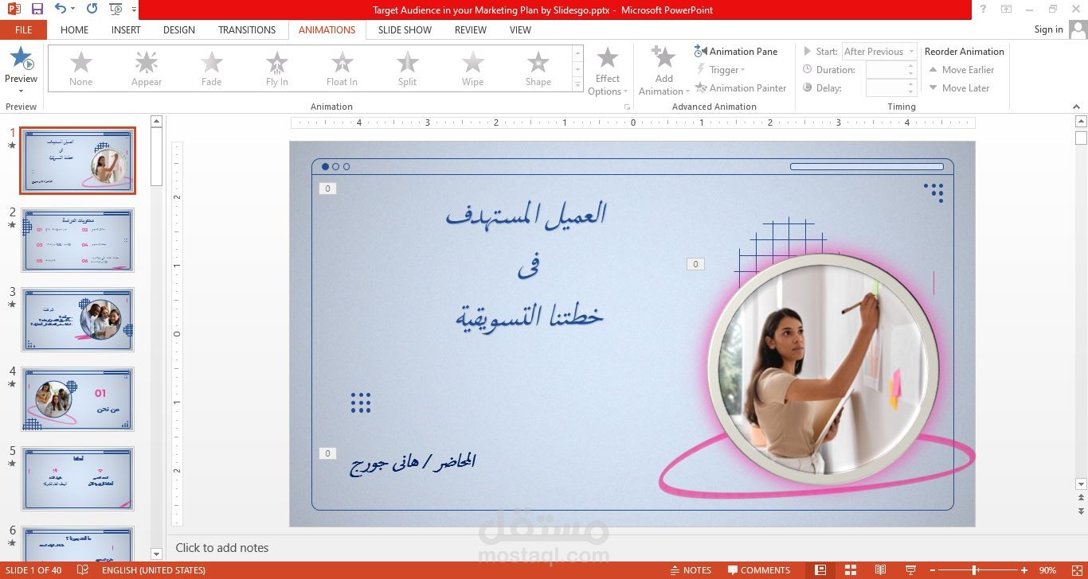Expand the Preview button dropdown arrow

(x=21, y=90)
